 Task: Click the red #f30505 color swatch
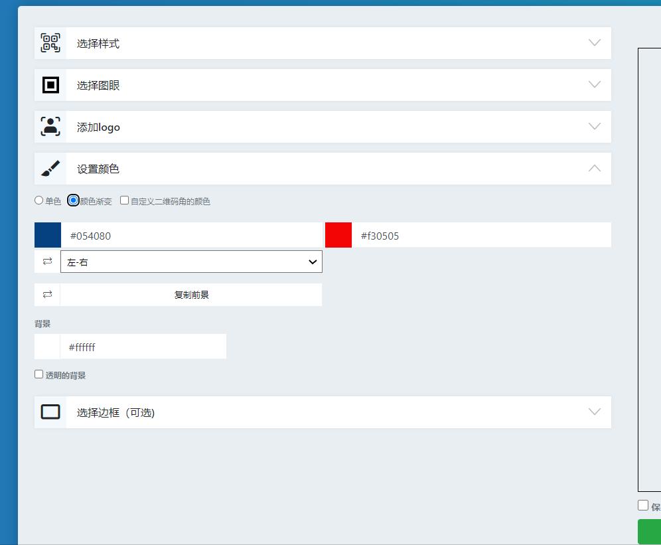click(338, 234)
